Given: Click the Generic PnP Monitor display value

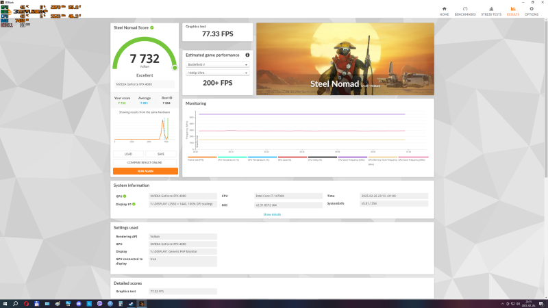Looking at the screenshot, I should [183, 251].
